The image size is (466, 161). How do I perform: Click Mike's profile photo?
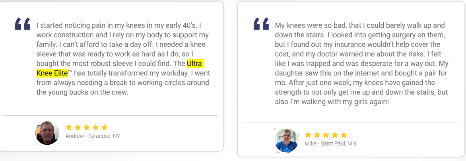(287, 140)
